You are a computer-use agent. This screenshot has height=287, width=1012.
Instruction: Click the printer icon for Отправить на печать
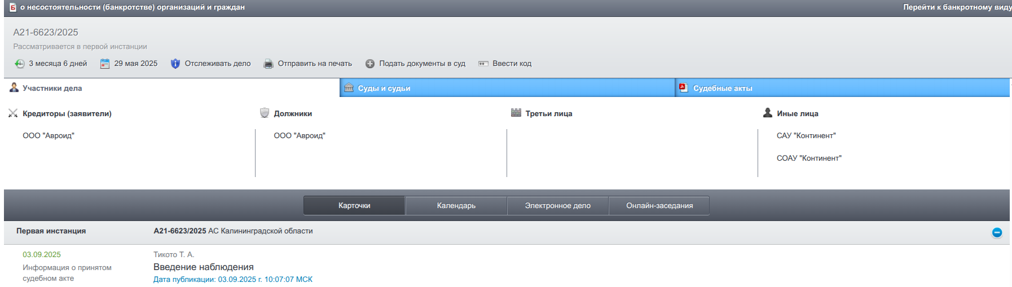[269, 64]
